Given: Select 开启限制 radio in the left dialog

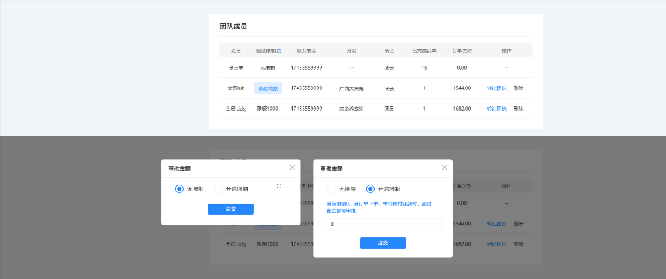Looking at the screenshot, I should (219, 189).
